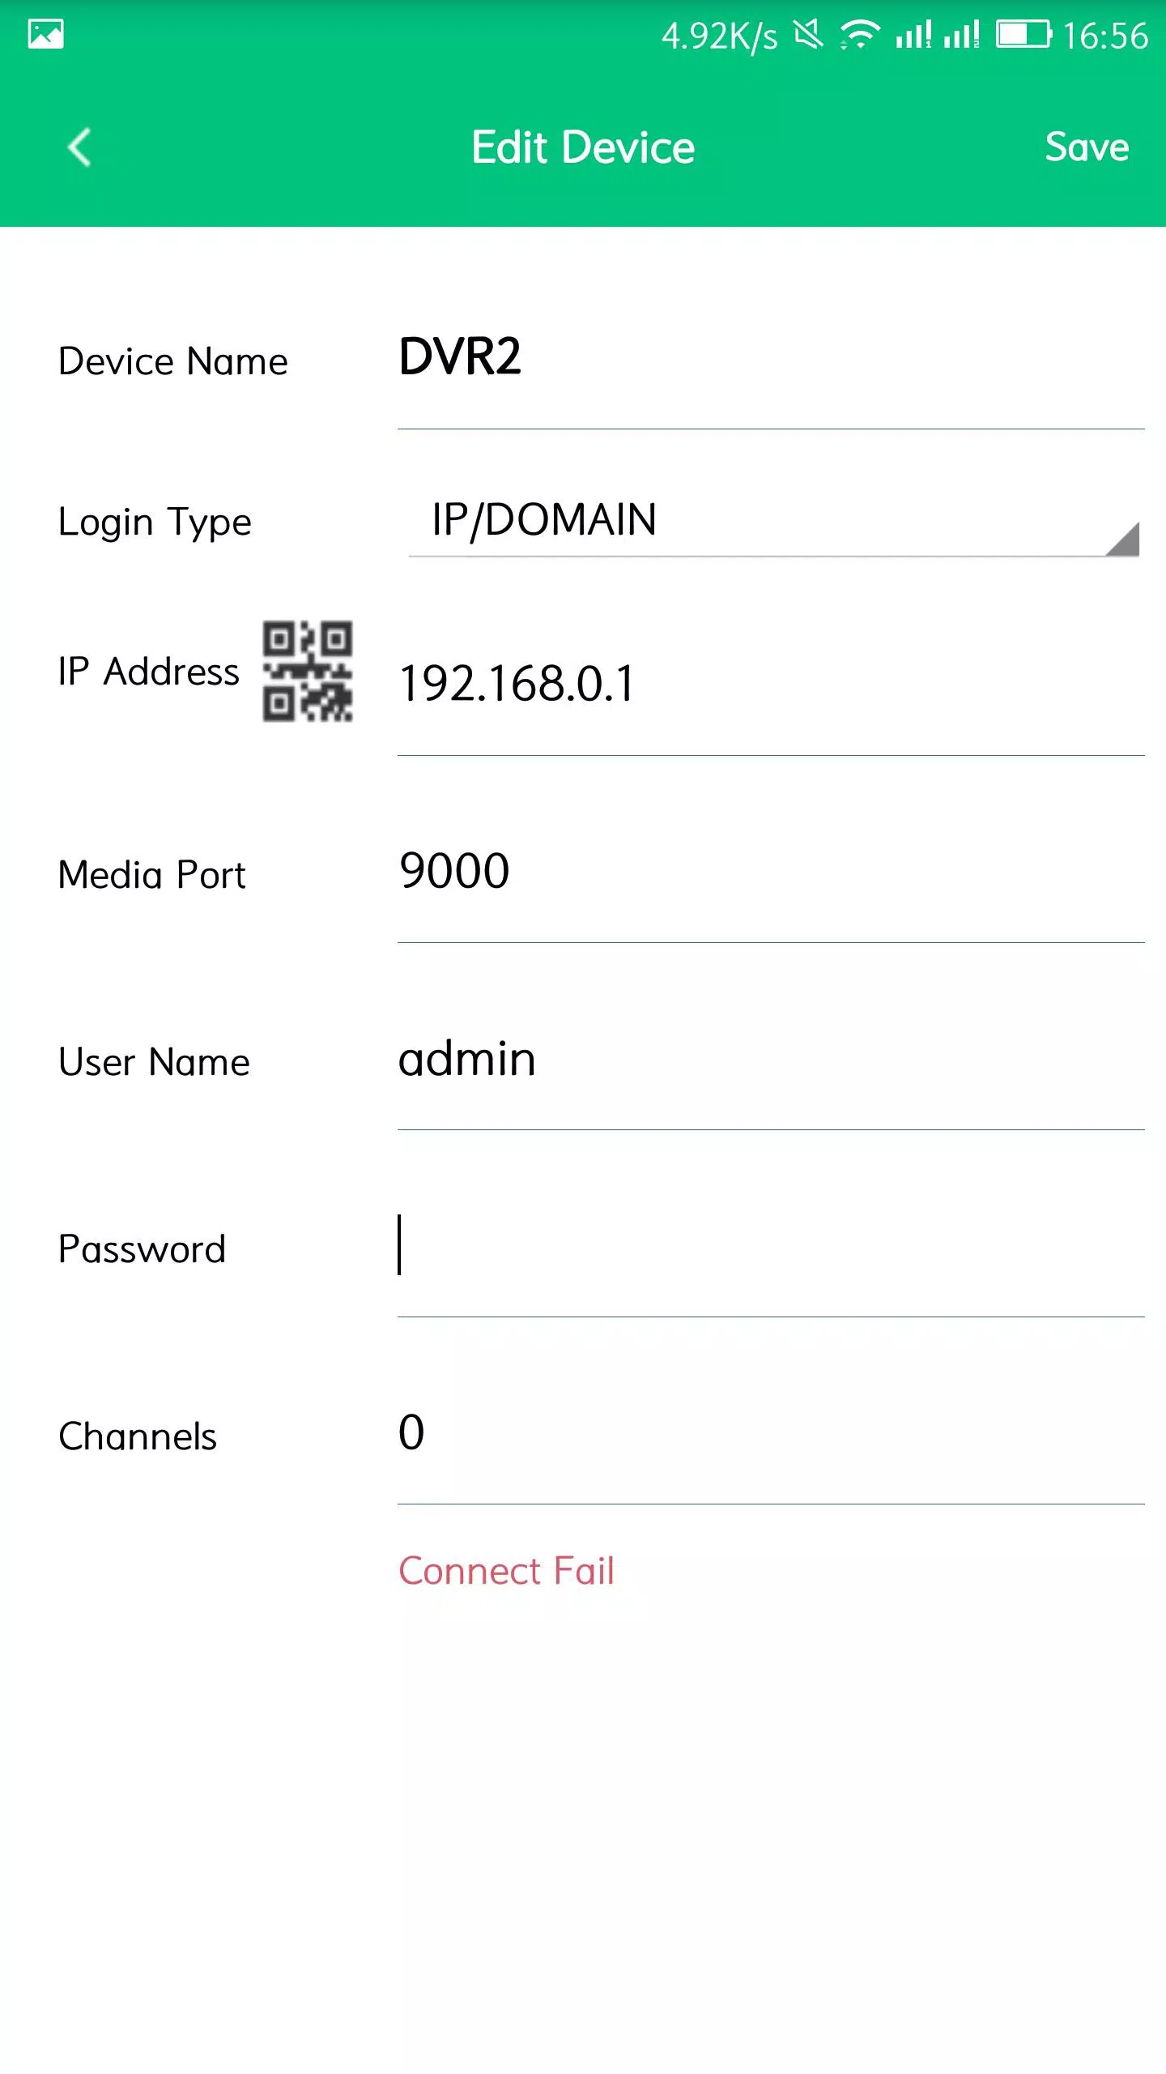Open the image notification icon in status bar
This screenshot has width=1166, height=2074.
[x=45, y=34]
